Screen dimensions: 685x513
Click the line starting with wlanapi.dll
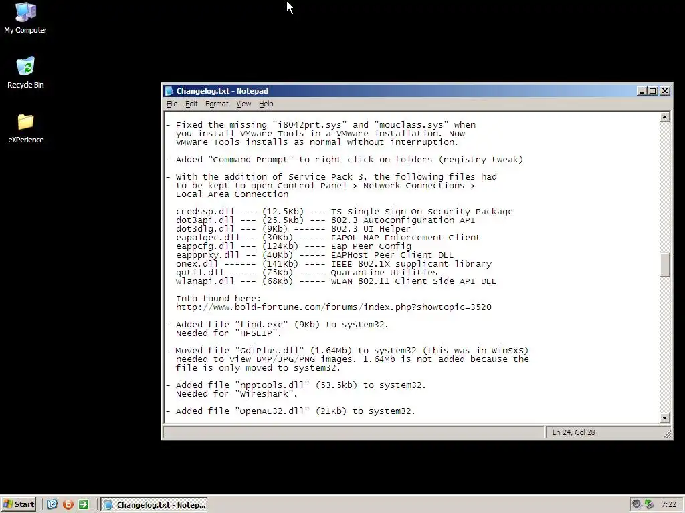(x=336, y=281)
